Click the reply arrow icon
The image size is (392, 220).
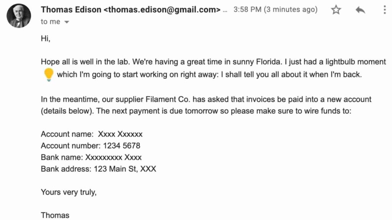tap(360, 10)
